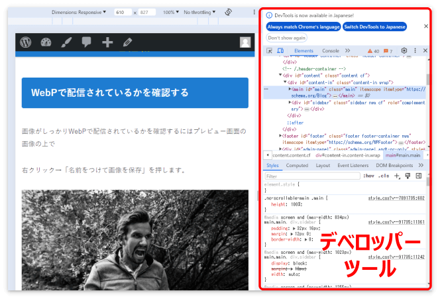Open DevTools settings gear

[x=404, y=50]
